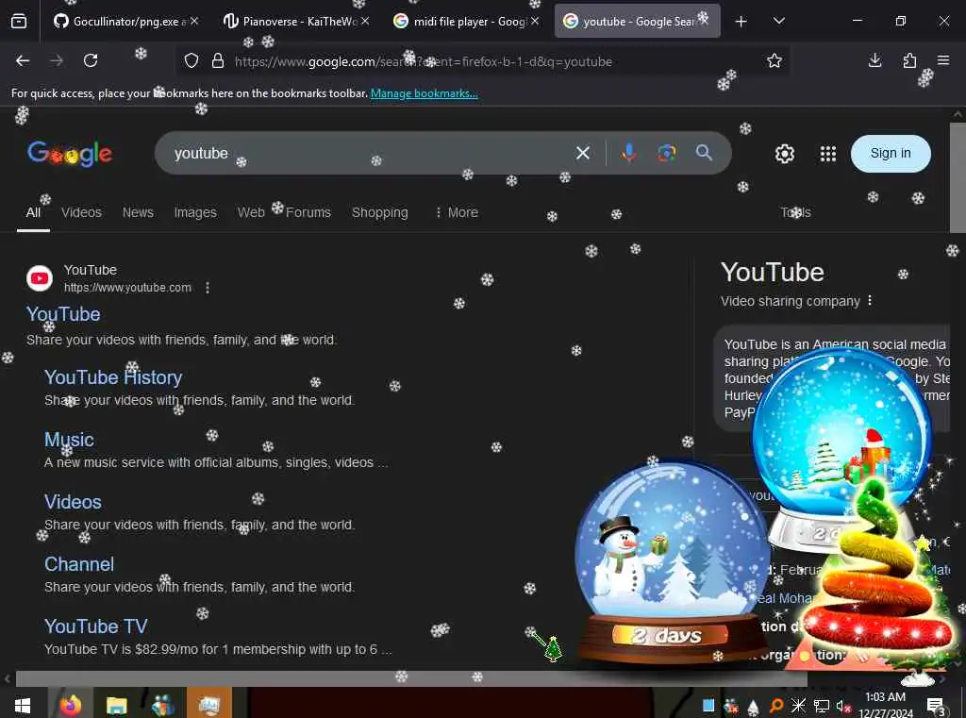The height and width of the screenshot is (718, 966).
Task: Open the Firefox downloads panel
Action: (874, 60)
